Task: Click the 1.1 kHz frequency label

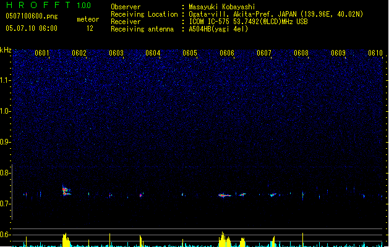Action: [6, 80]
